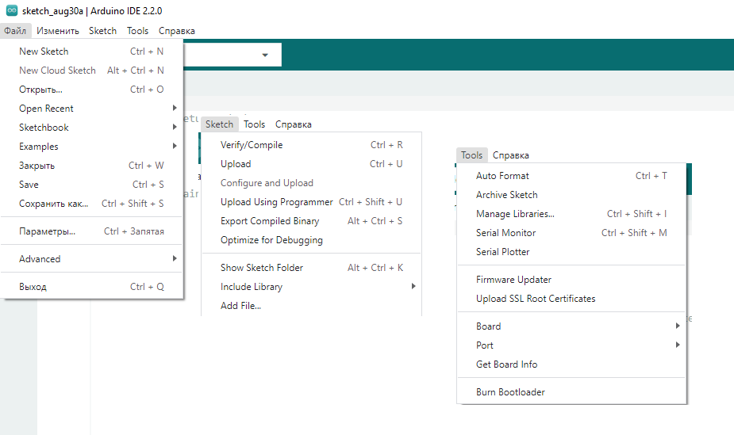The height and width of the screenshot is (435, 734).
Task: Expand the Board submenu arrow
Action: tap(678, 326)
